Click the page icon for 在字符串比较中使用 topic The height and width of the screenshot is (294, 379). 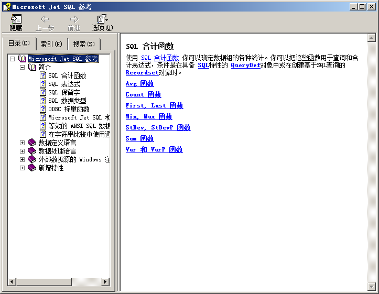click(x=43, y=134)
